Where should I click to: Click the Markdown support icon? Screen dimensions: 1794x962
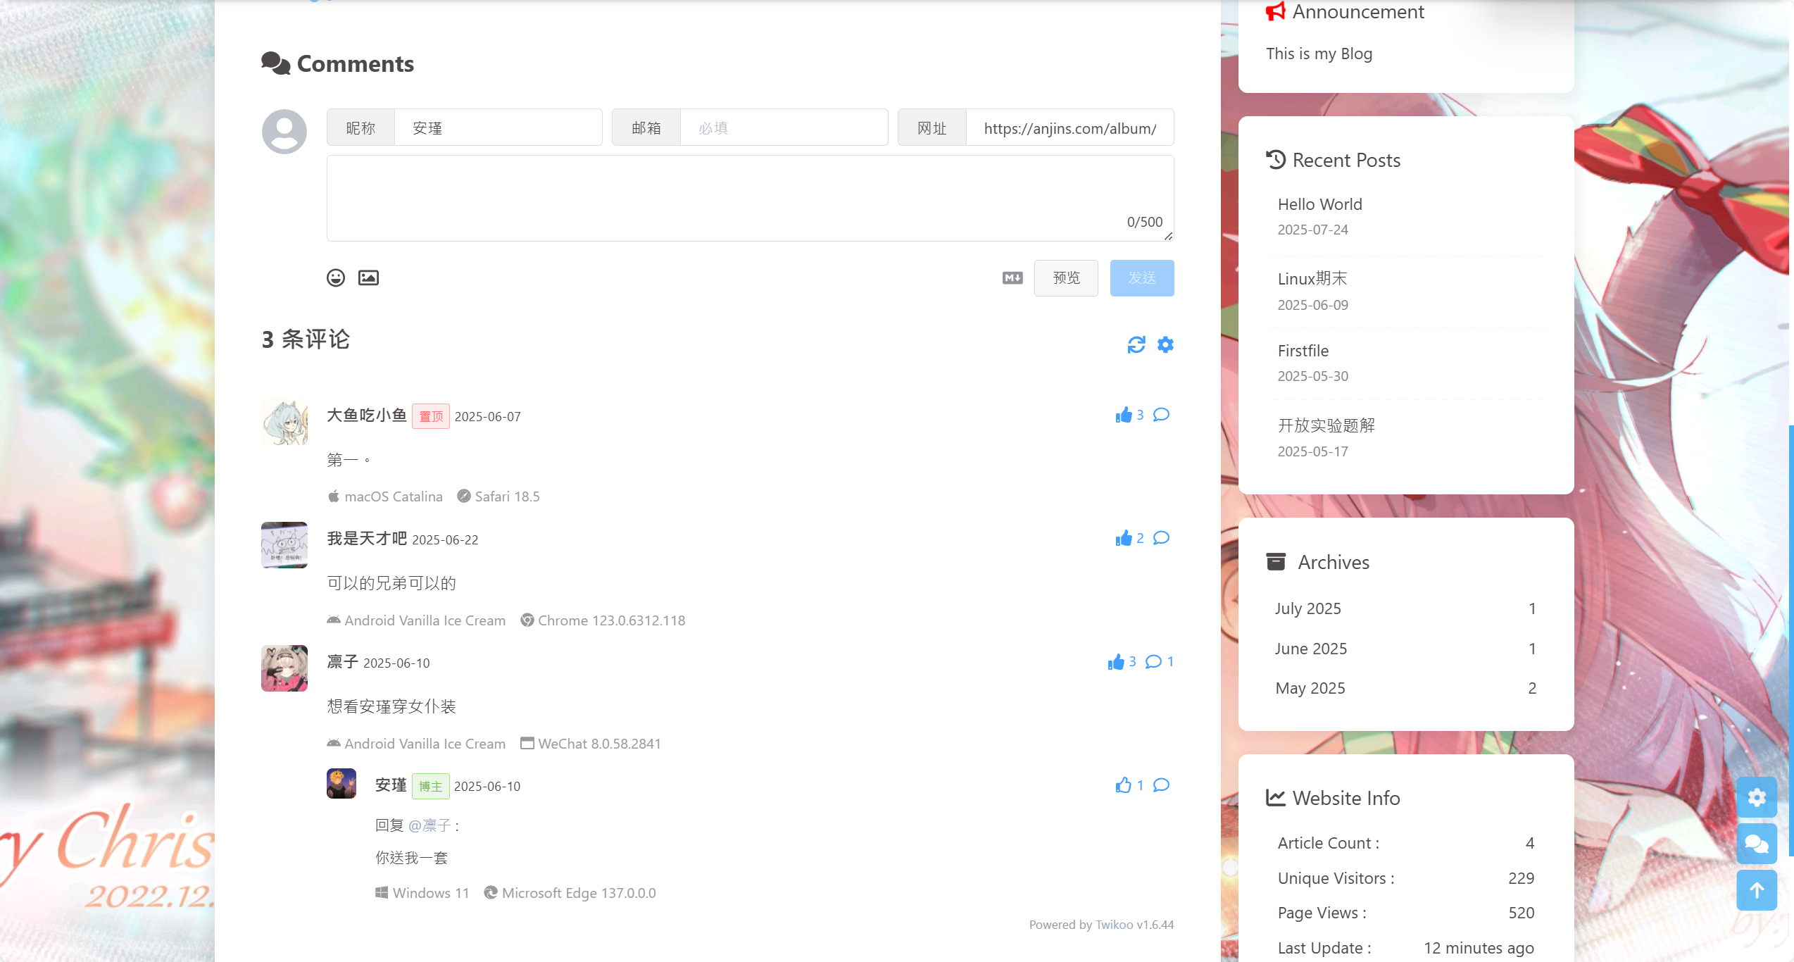pos(1012,278)
